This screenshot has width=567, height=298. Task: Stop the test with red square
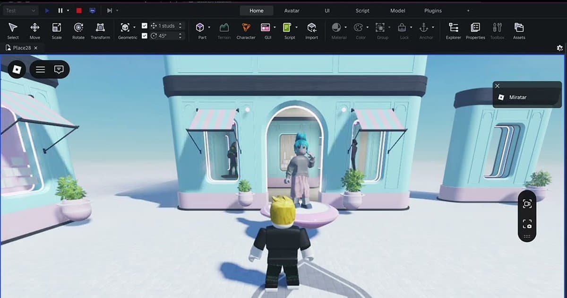[79, 10]
